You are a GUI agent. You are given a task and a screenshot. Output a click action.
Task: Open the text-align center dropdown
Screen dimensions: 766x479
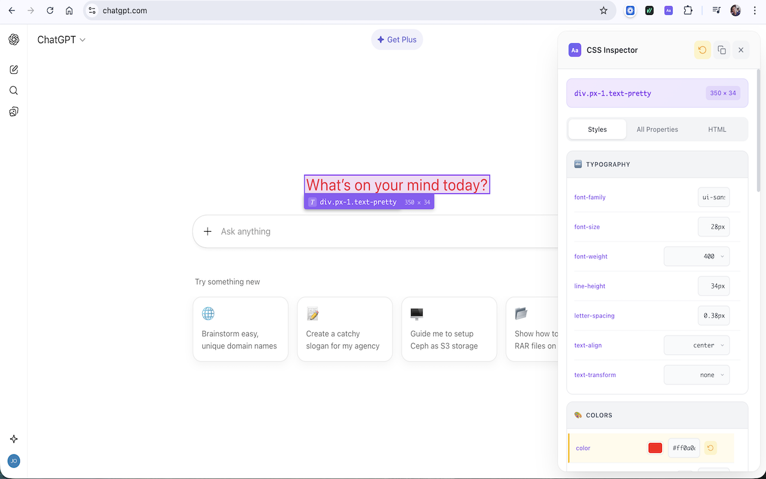697,345
